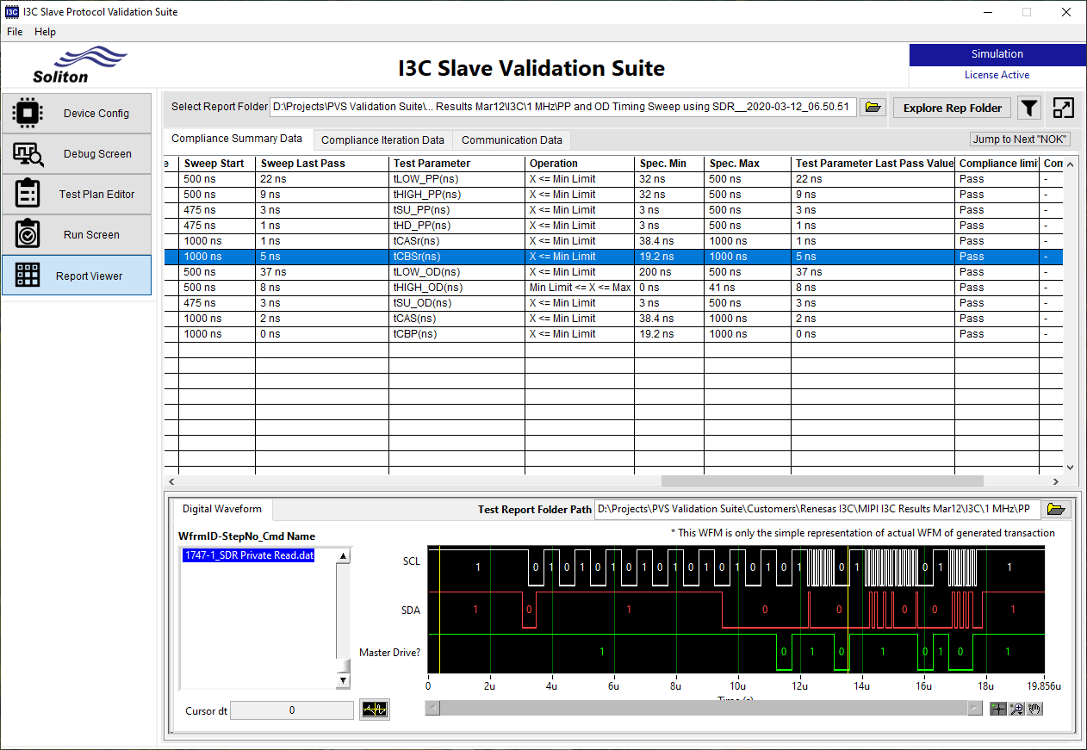
Task: Activate the waveform zoom tool
Action: tap(1016, 709)
